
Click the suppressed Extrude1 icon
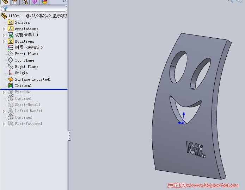coord(11,92)
